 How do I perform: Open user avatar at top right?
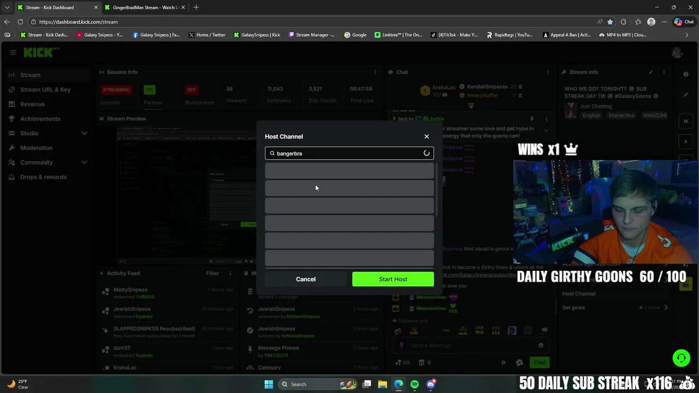coord(677,52)
